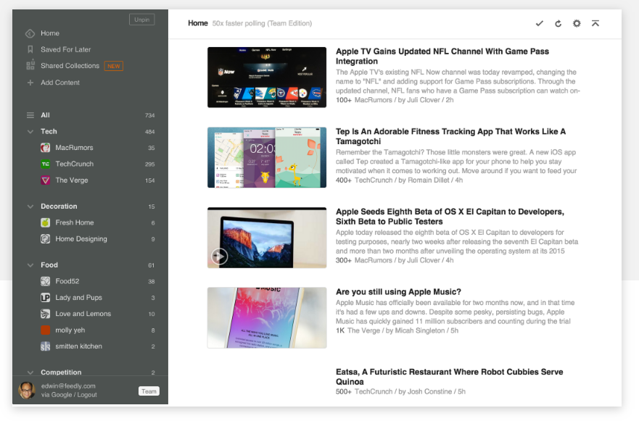Play the El Capitan video thumbnail
The height and width of the screenshot is (421, 639).
(267, 238)
